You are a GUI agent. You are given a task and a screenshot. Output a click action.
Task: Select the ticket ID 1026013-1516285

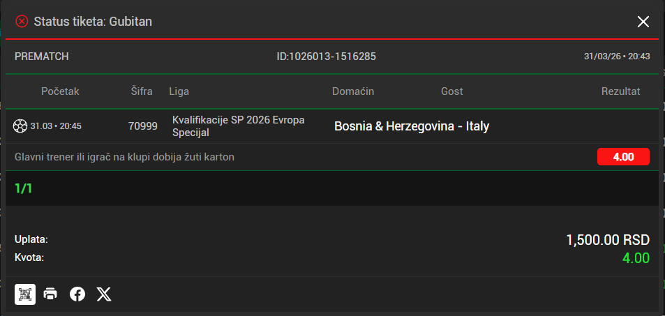click(x=327, y=57)
